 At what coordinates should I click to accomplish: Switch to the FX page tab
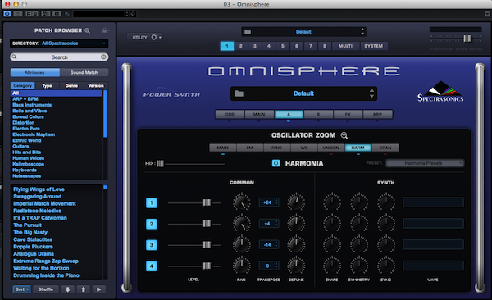point(348,114)
